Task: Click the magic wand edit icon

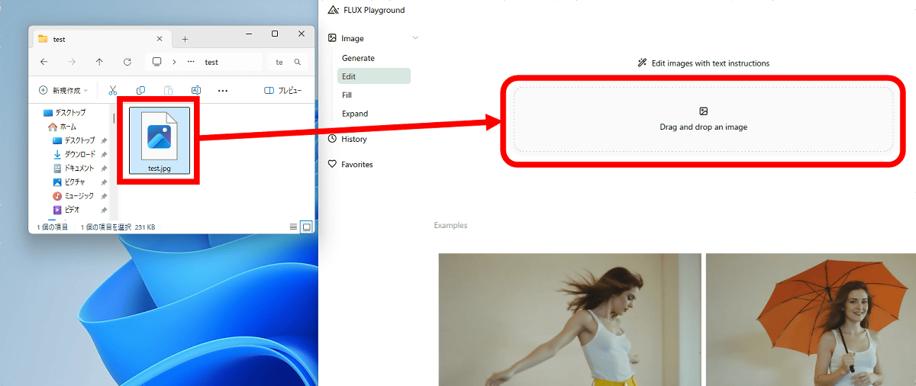Action: pyautogui.click(x=642, y=63)
